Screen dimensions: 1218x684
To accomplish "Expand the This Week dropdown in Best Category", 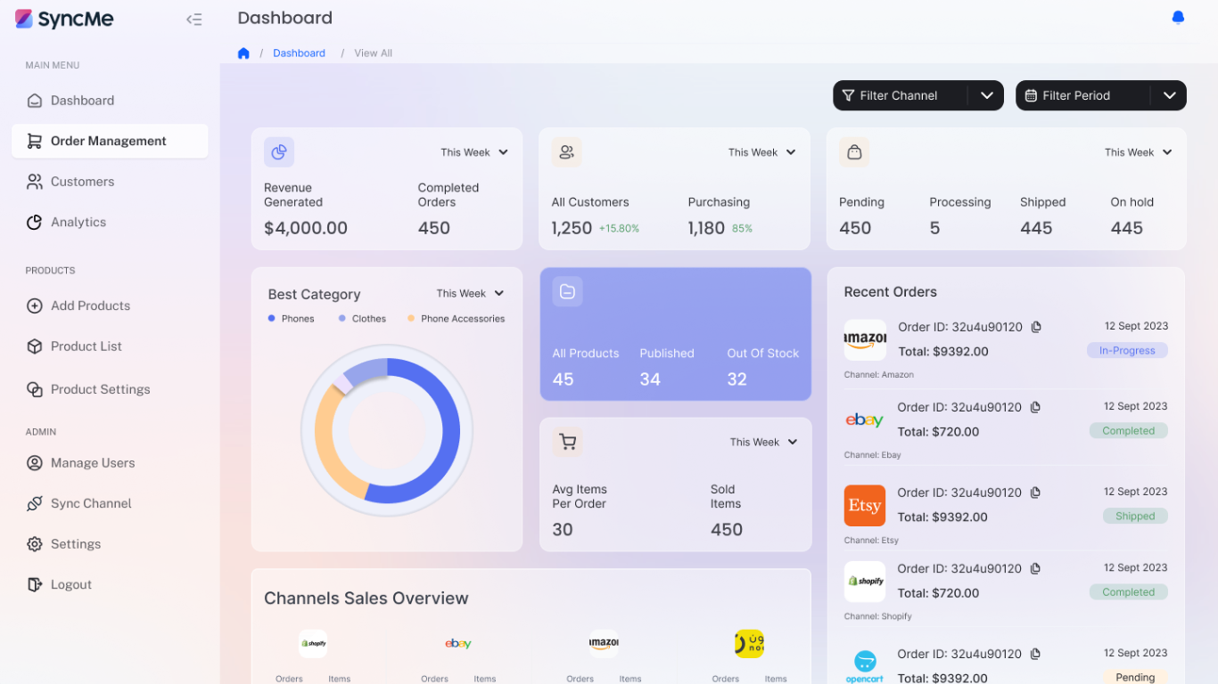I will 471,294.
